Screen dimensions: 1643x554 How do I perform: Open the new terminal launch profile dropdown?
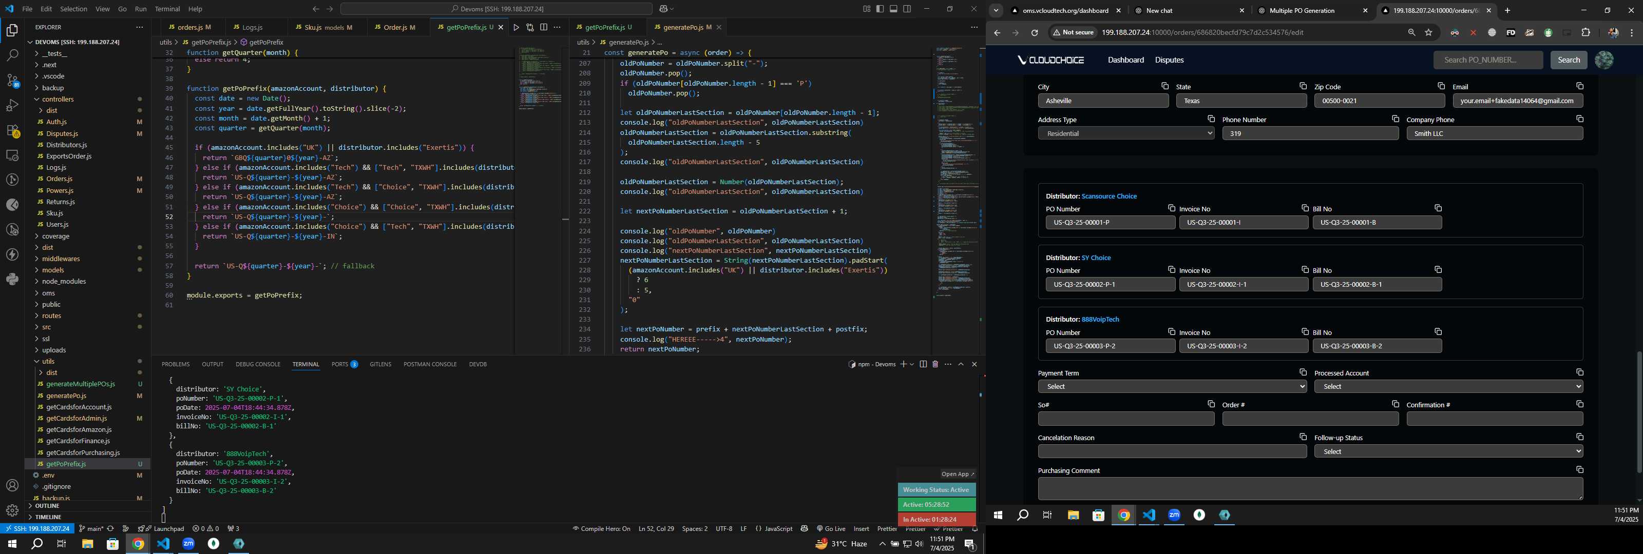912,365
